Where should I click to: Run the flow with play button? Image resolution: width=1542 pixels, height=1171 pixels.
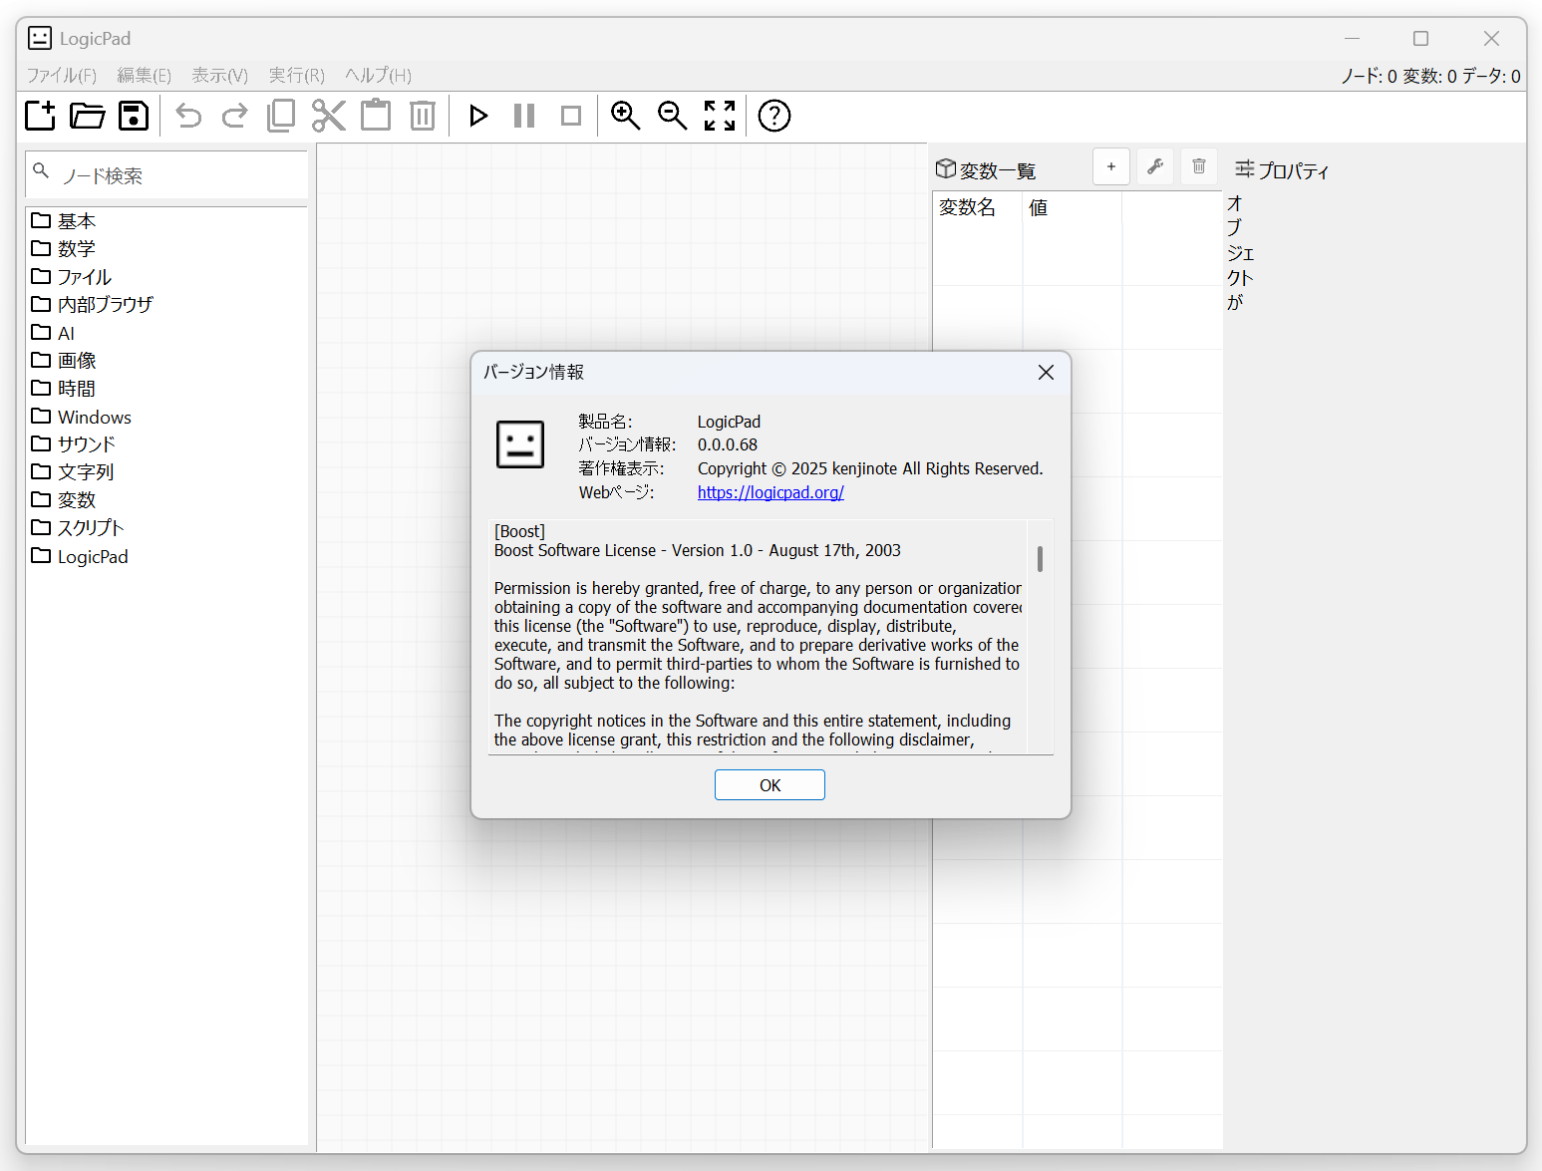click(x=478, y=116)
